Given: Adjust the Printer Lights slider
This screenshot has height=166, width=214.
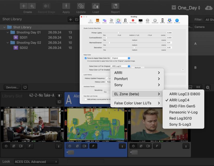Looking at the screenshot, I should [119, 33].
